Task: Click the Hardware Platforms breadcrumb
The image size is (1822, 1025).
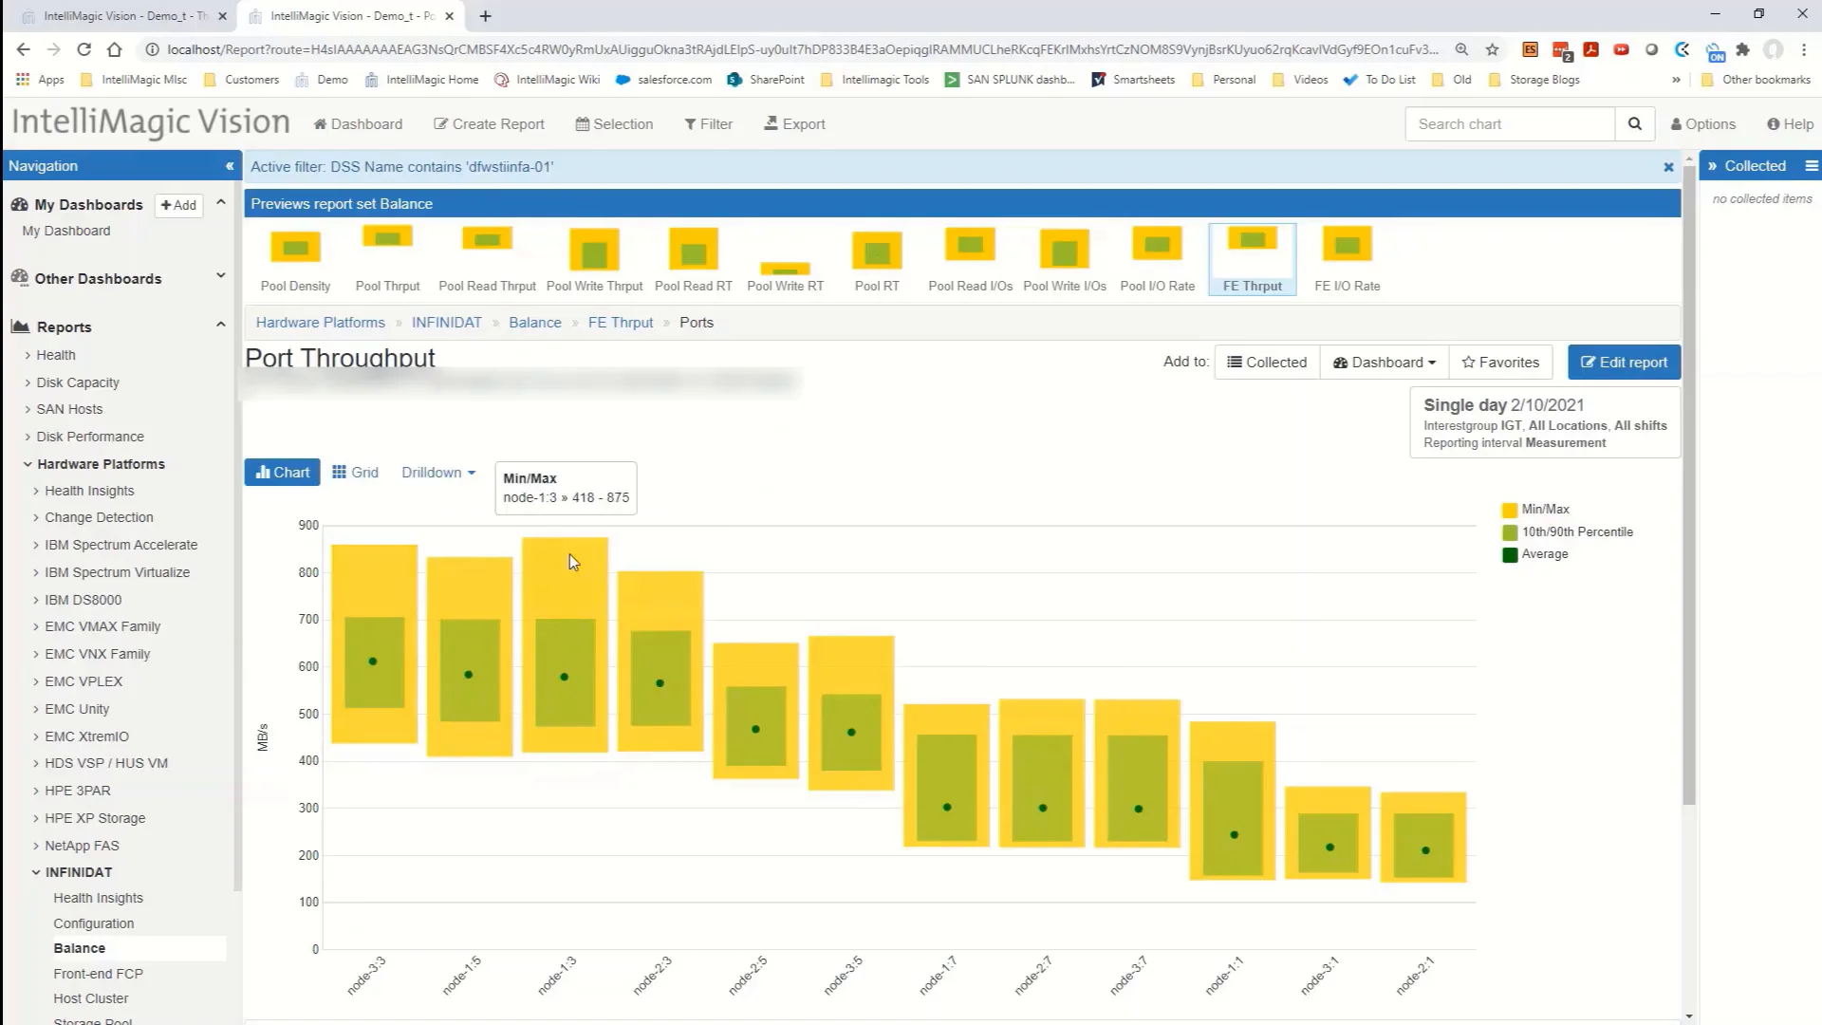Action: tap(321, 323)
